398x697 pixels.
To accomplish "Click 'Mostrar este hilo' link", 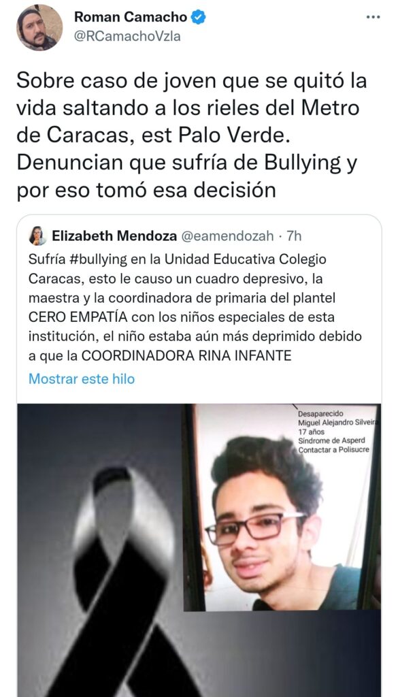I will [81, 378].
